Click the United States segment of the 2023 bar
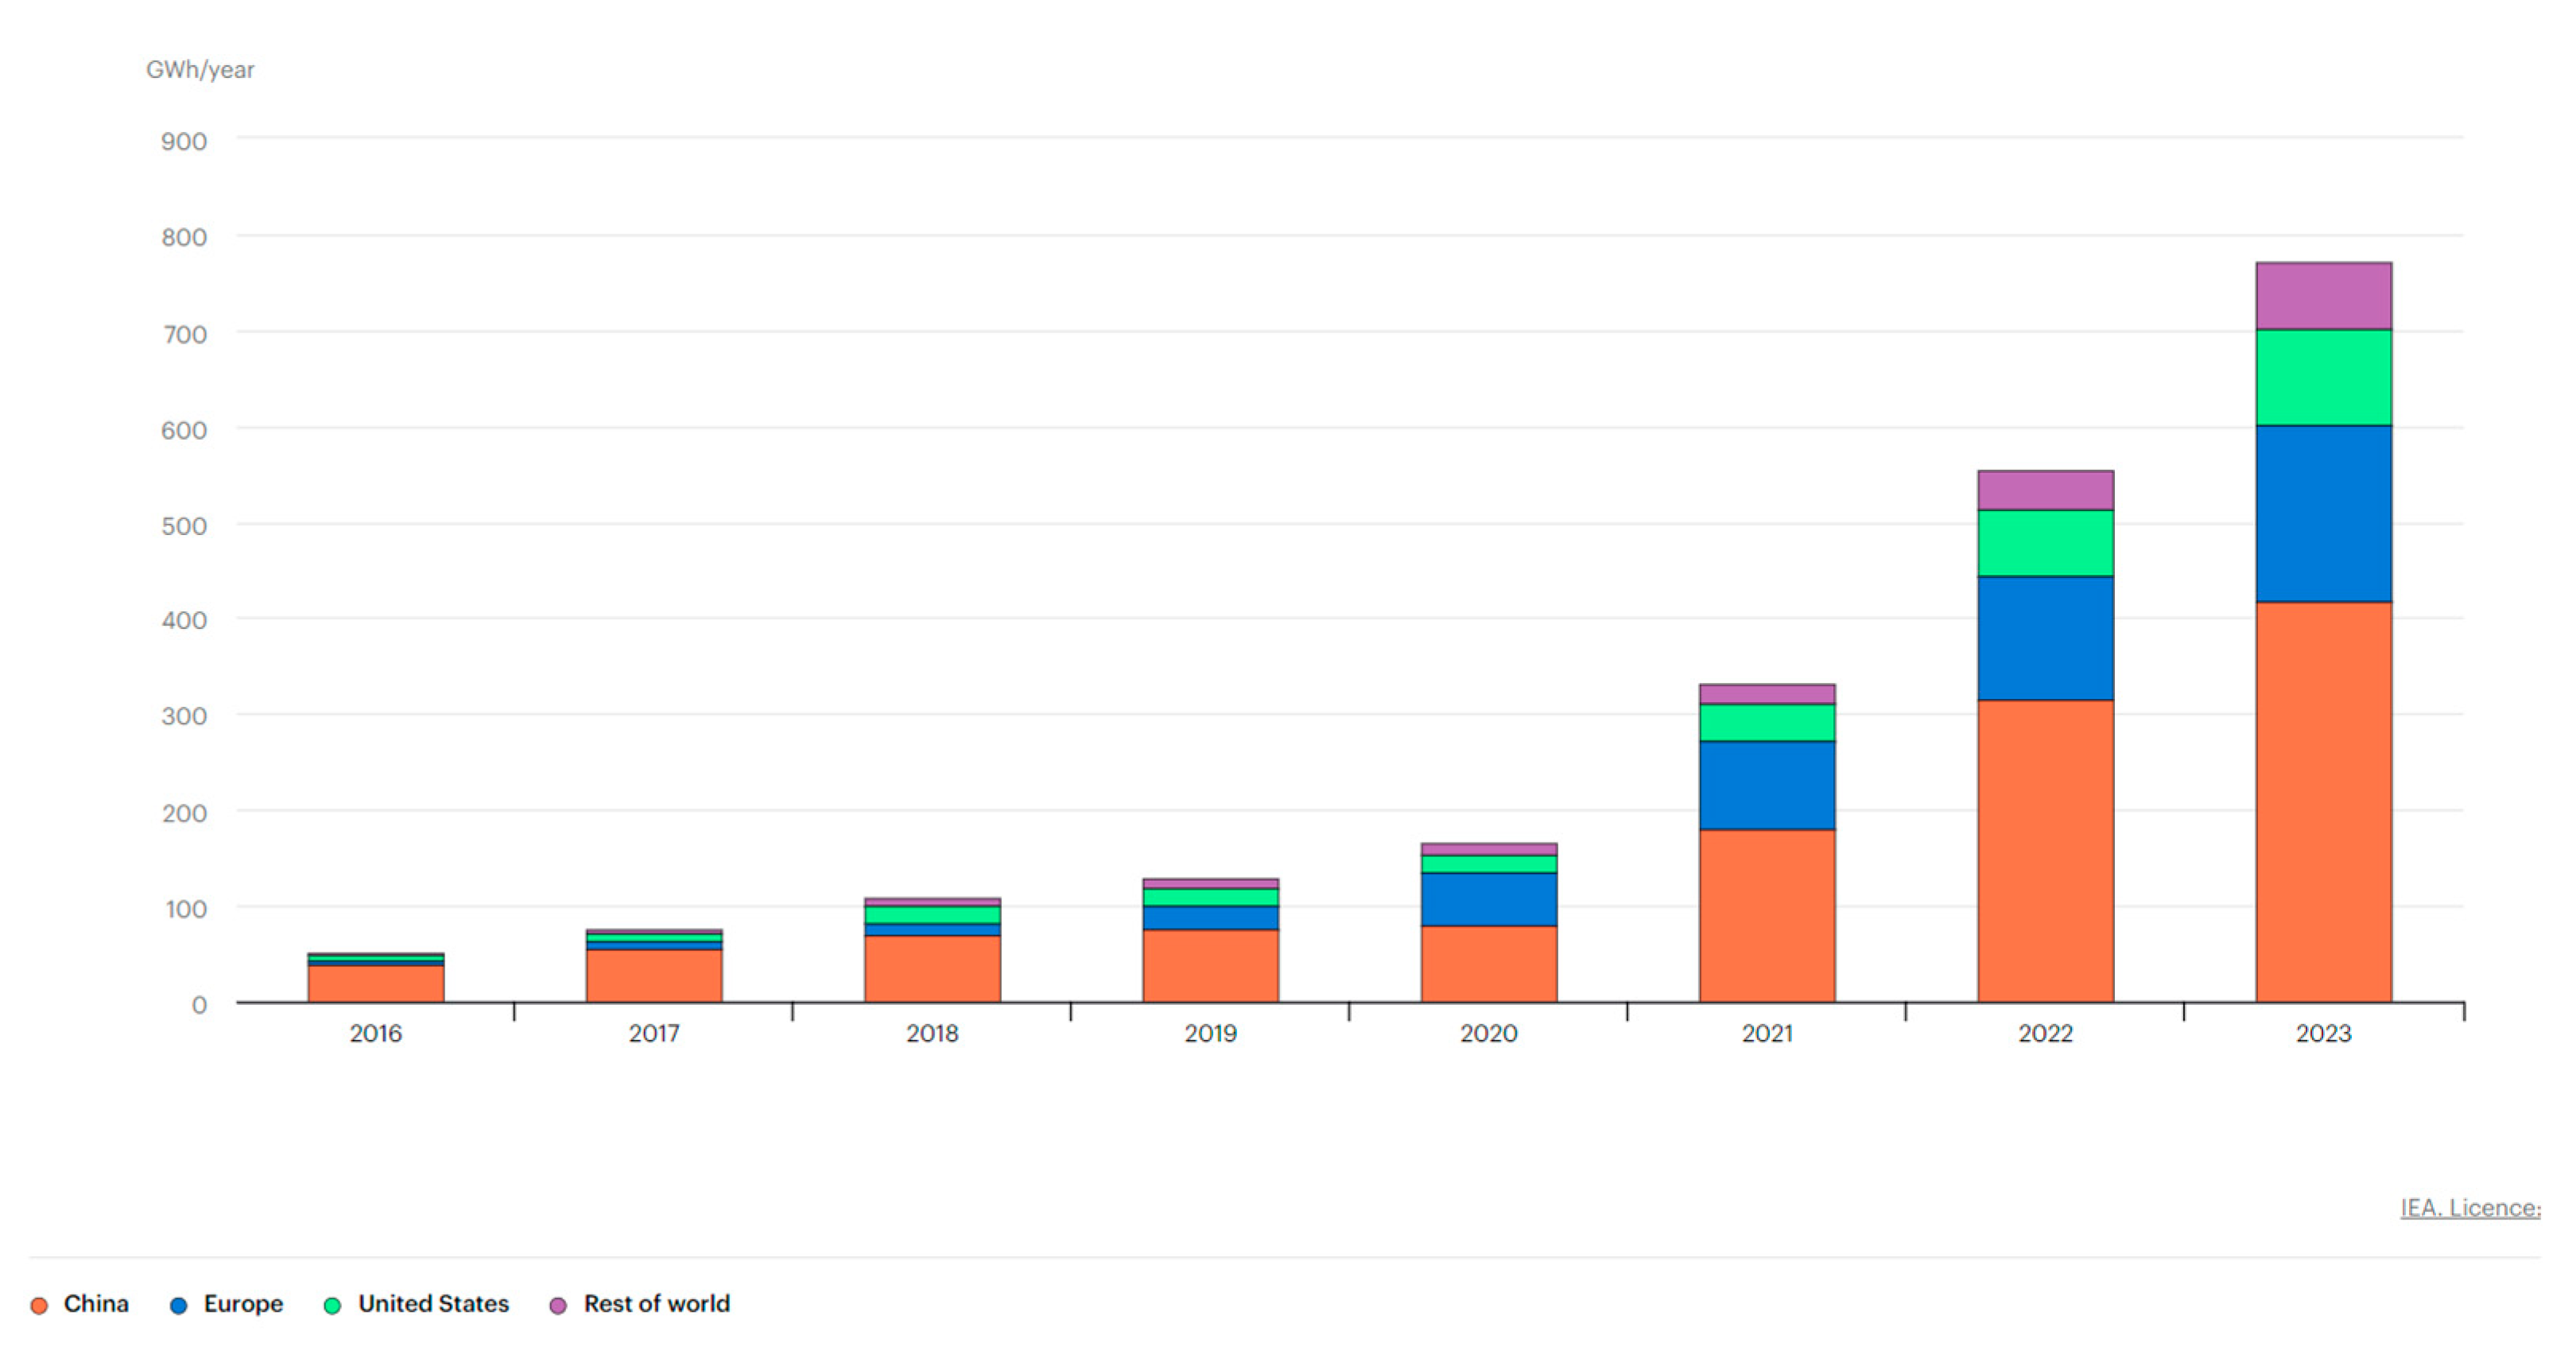The height and width of the screenshot is (1350, 2576). 2323,377
